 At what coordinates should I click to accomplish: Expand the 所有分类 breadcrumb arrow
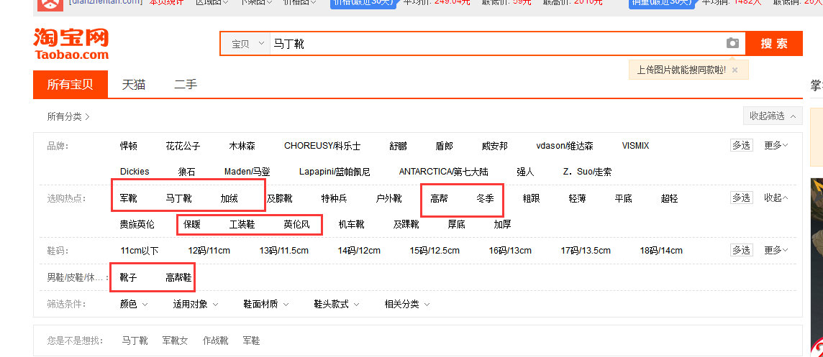tap(87, 116)
